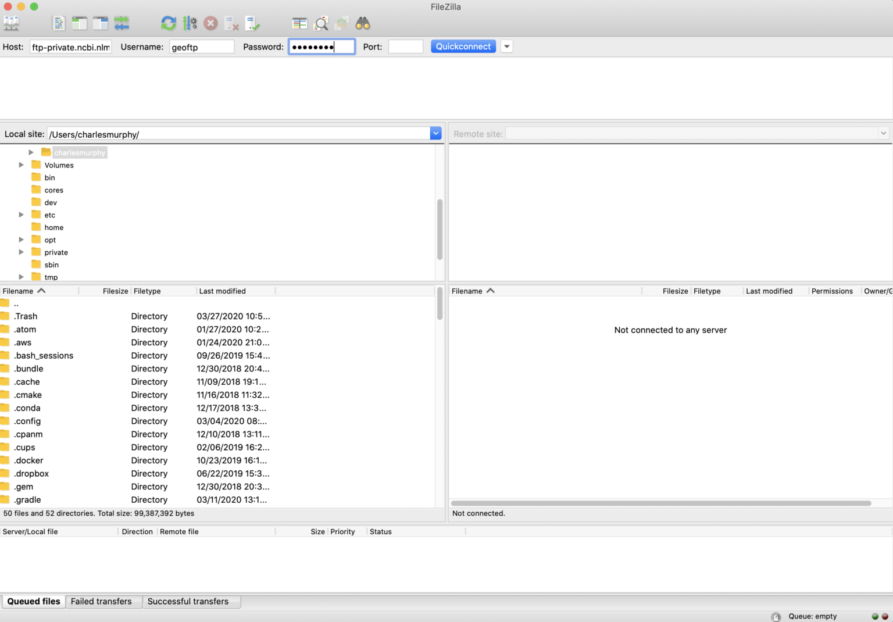Click the Port input field
Screen dimensions: 893x622
click(x=405, y=47)
